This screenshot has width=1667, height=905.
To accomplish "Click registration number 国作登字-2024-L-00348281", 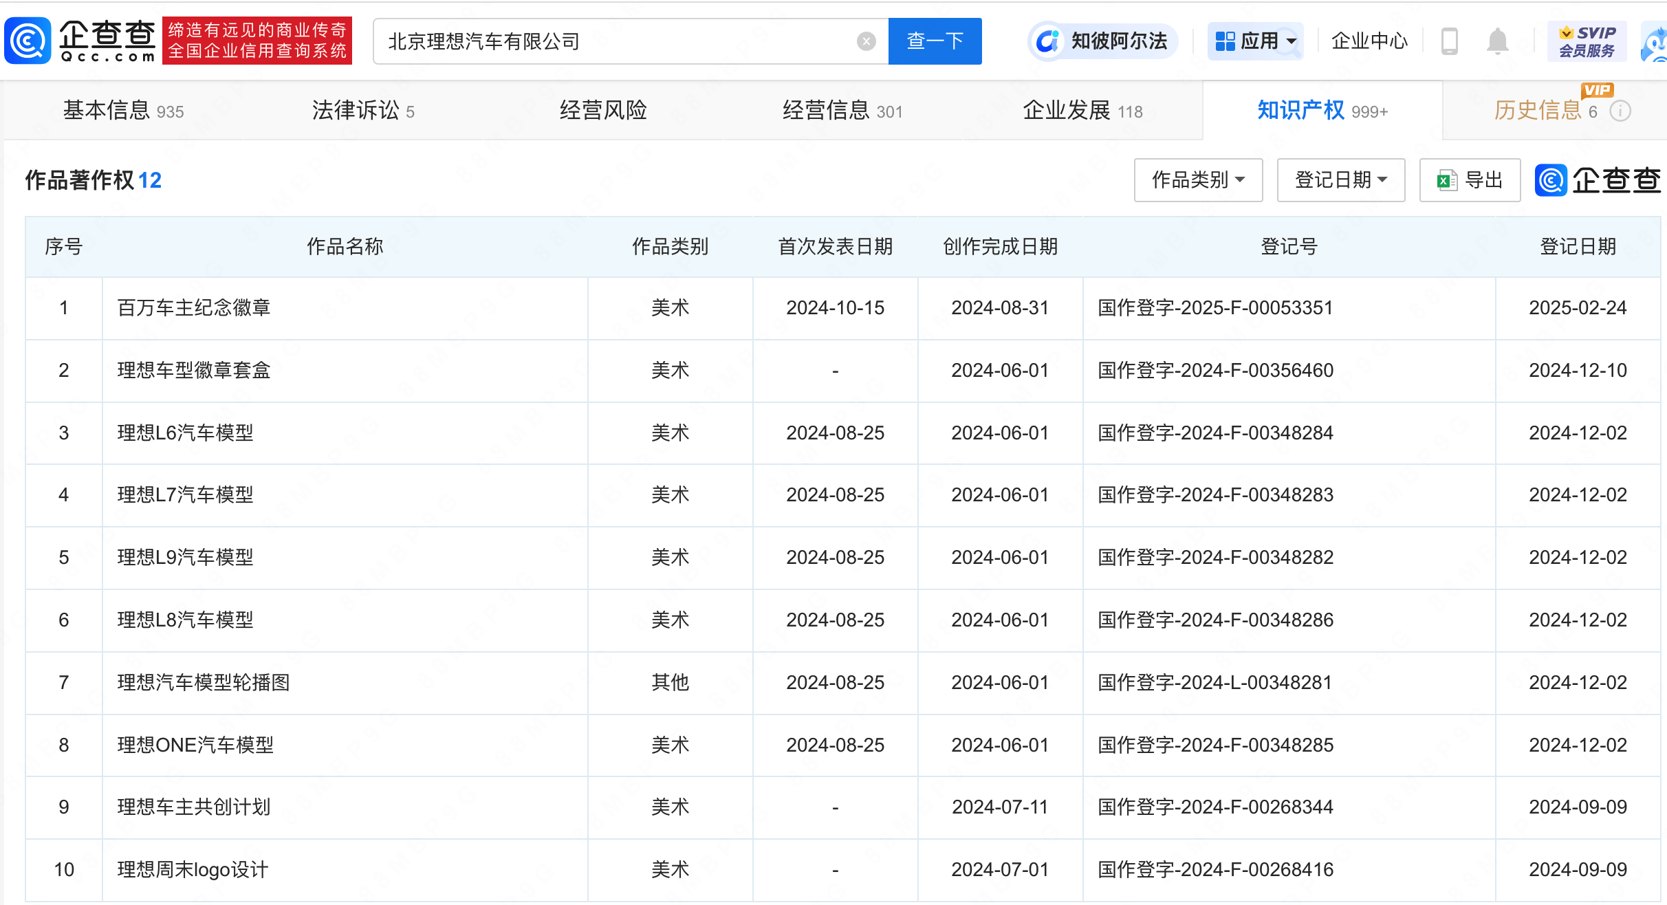I will click(x=1214, y=682).
